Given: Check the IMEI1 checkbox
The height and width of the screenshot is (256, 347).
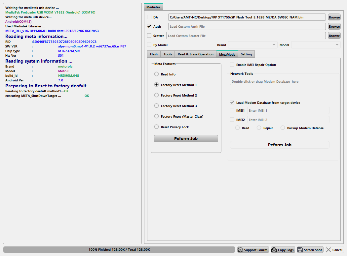Looking at the screenshot, I should coord(232,110).
